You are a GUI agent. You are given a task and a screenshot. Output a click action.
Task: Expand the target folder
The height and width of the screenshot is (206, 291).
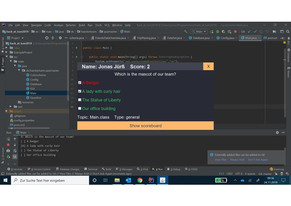pyautogui.click(x=7, y=111)
